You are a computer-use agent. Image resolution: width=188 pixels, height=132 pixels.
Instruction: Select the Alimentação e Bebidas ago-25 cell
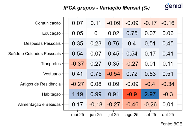132,104
